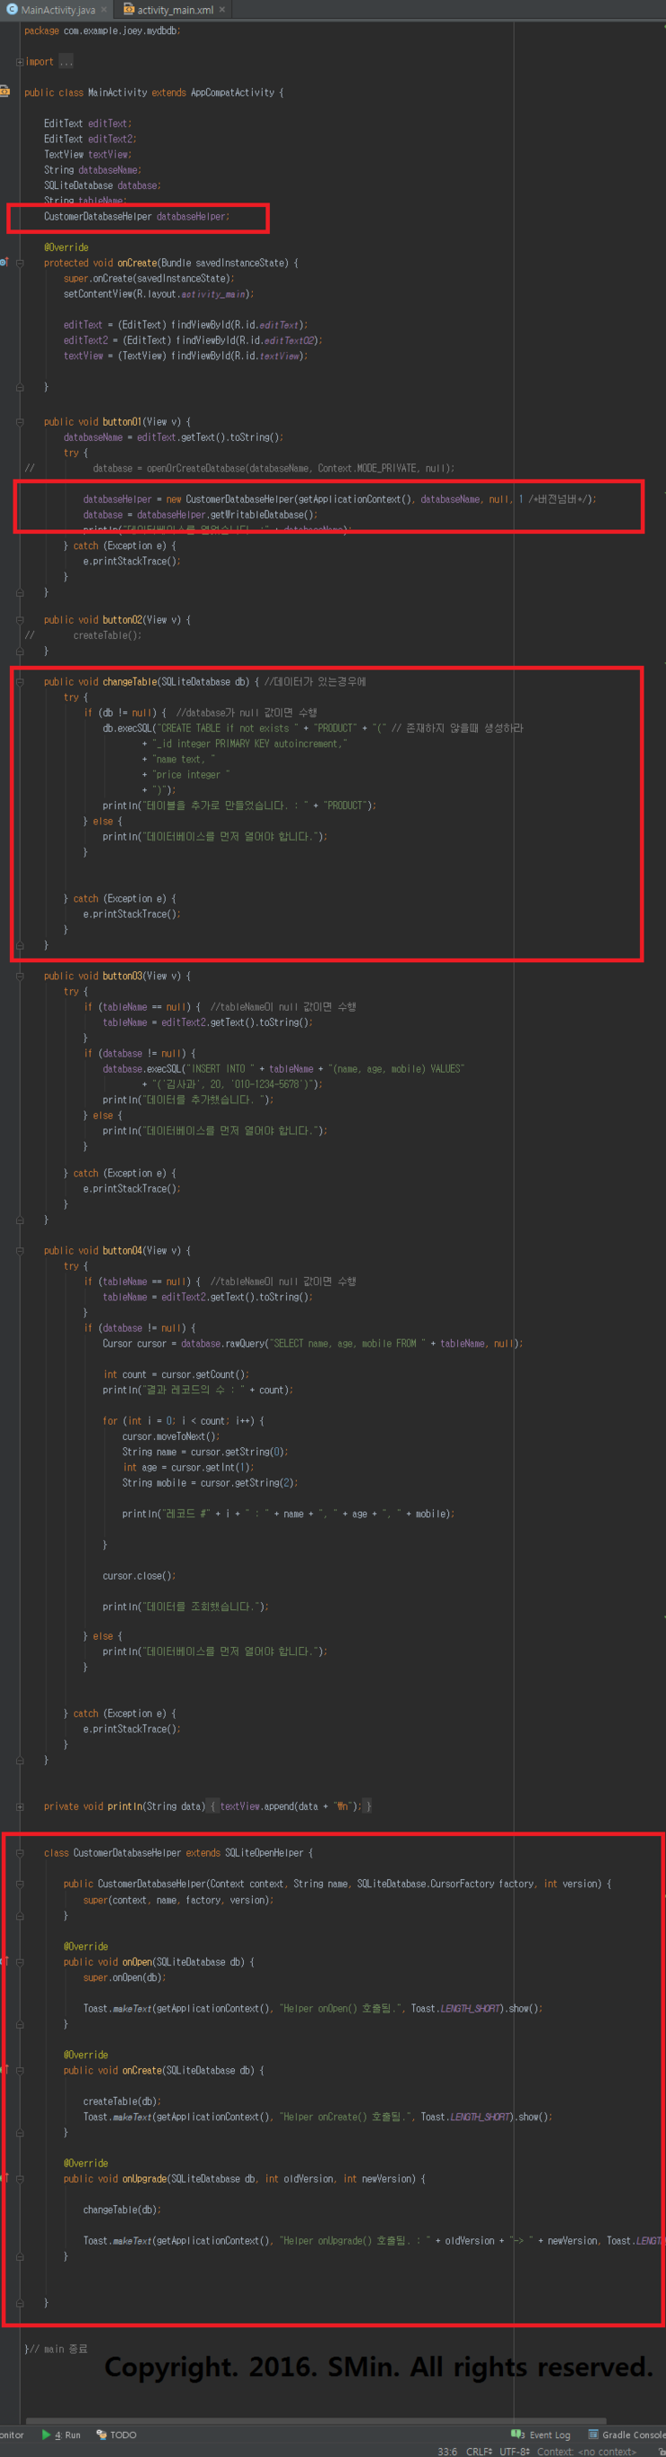Click the Context: <no context> status item

pos(586,2451)
